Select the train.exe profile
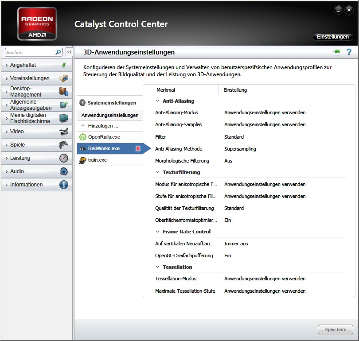Viewport: 359px width, 341px height. tap(110, 160)
